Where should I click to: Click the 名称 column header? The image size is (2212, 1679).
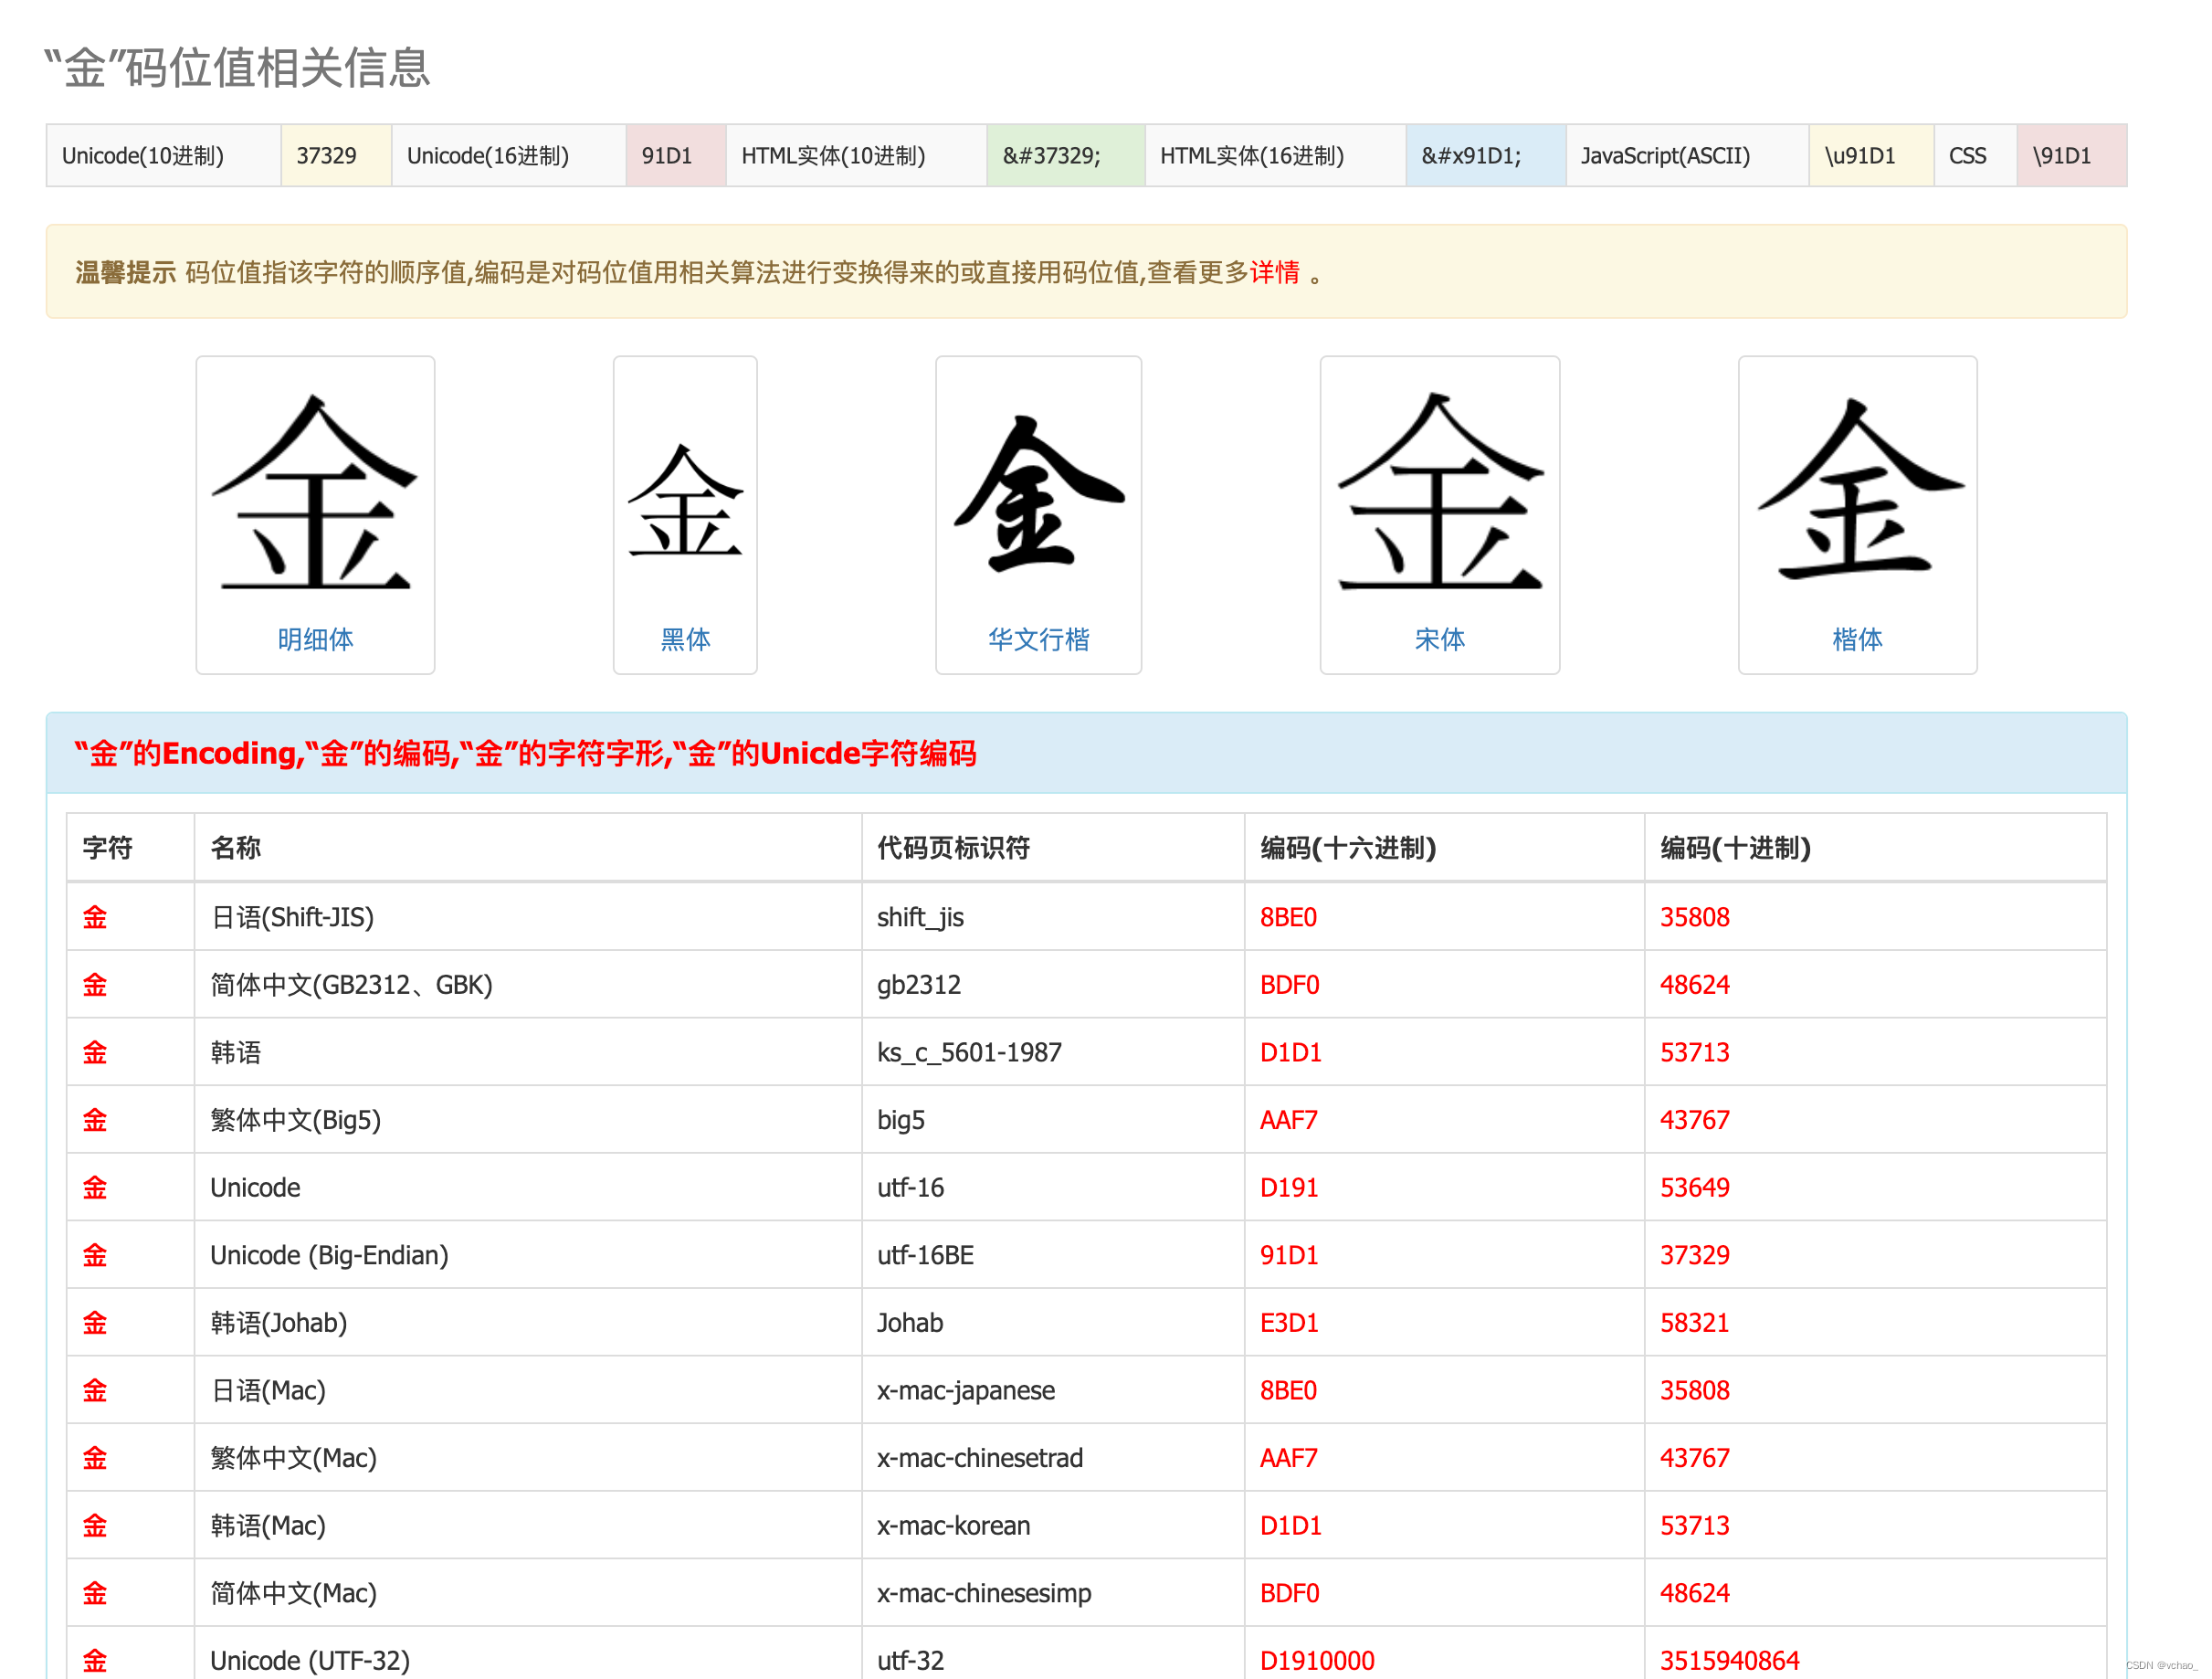[528, 847]
